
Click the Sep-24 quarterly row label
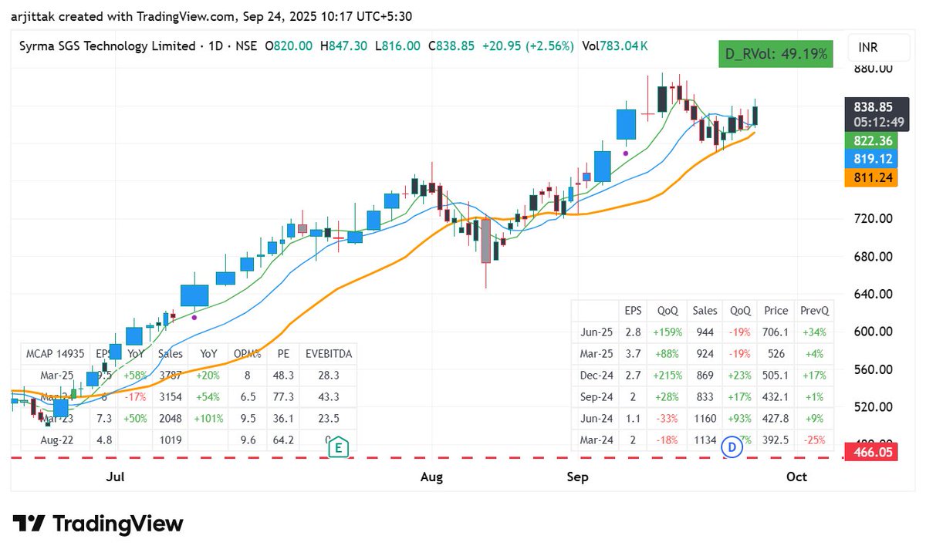(595, 397)
